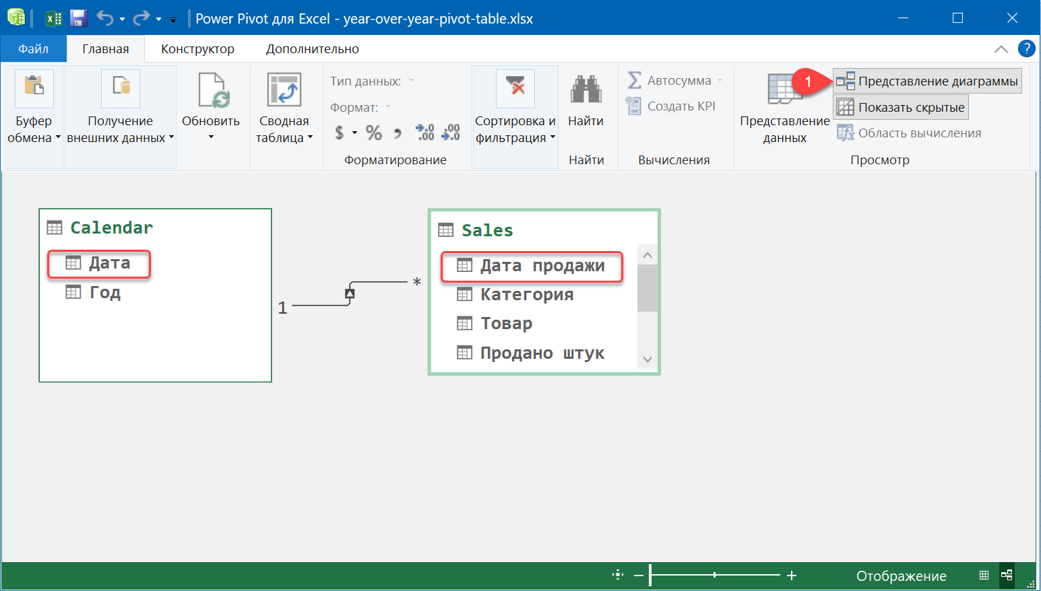Select Категория field in Sales

point(515,294)
